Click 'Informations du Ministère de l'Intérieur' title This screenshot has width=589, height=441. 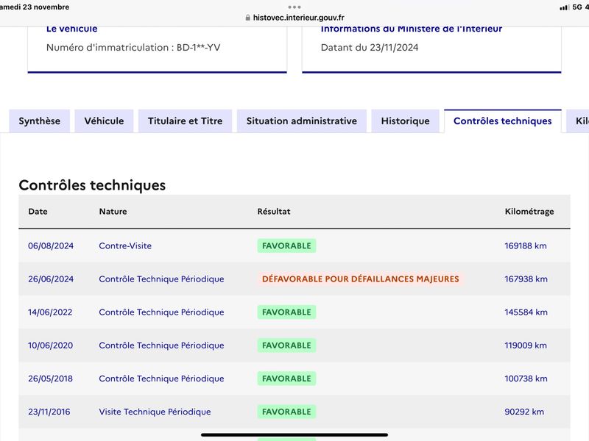pyautogui.click(x=412, y=29)
